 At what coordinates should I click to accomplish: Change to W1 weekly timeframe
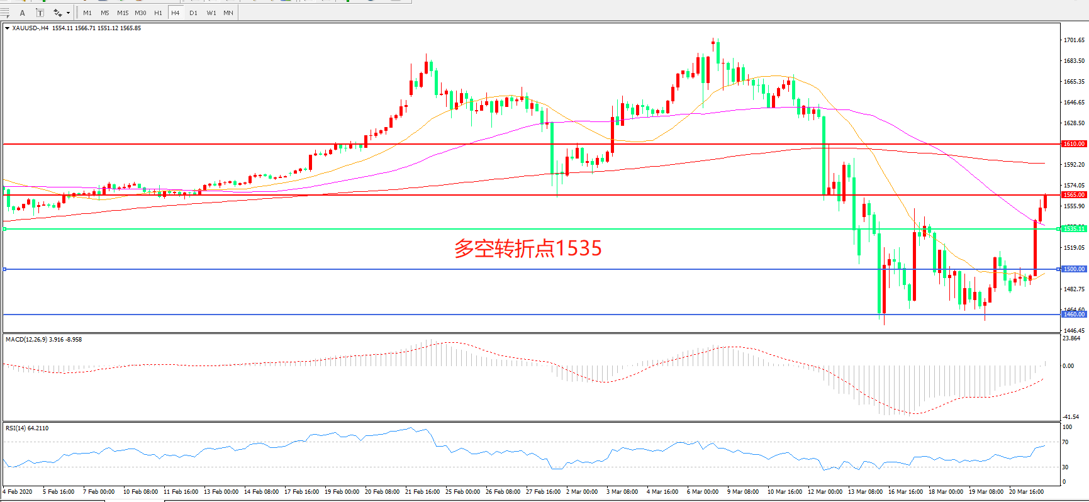coord(211,13)
